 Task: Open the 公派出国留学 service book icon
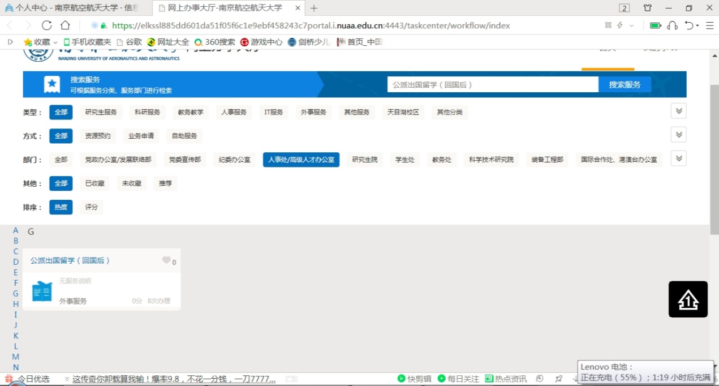[42, 291]
